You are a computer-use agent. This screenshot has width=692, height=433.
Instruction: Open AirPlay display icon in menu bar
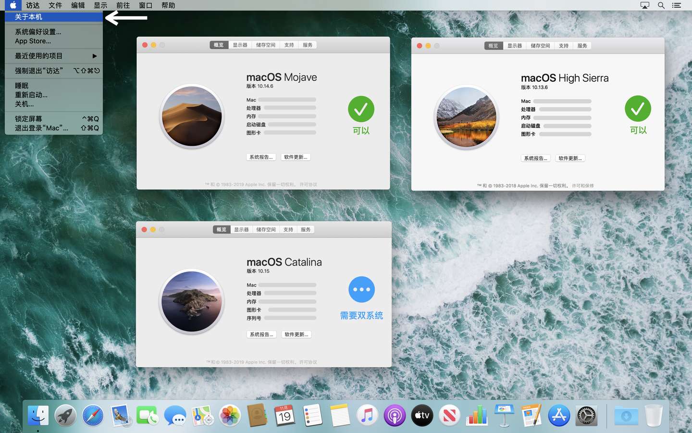pyautogui.click(x=645, y=5)
